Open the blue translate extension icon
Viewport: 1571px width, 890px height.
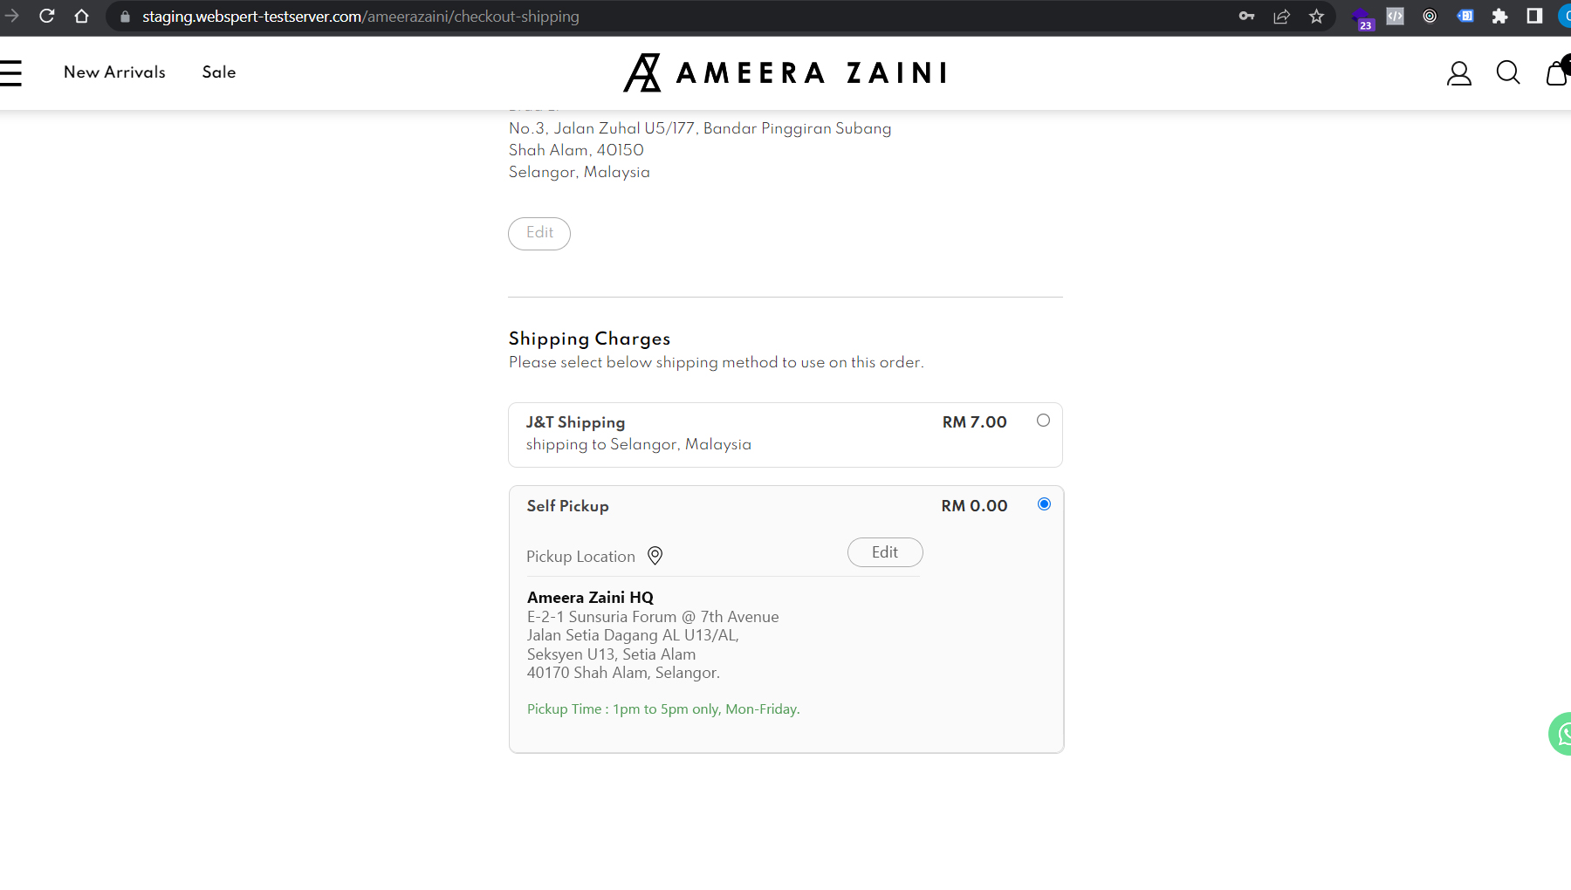pyautogui.click(x=1465, y=16)
